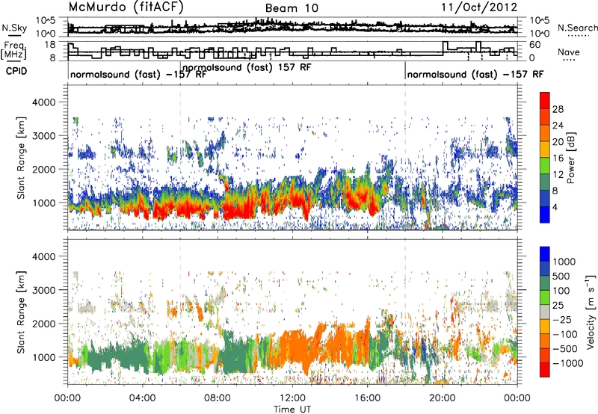Click the date '11/Oct/2012'
Image resolution: width=598 pixels, height=414 pixels.
479,7
